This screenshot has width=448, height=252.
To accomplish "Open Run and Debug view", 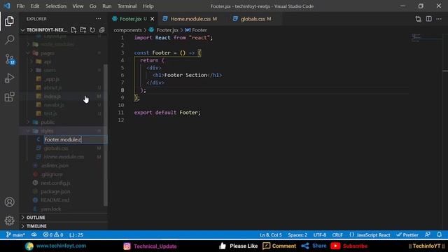I will (9, 78).
